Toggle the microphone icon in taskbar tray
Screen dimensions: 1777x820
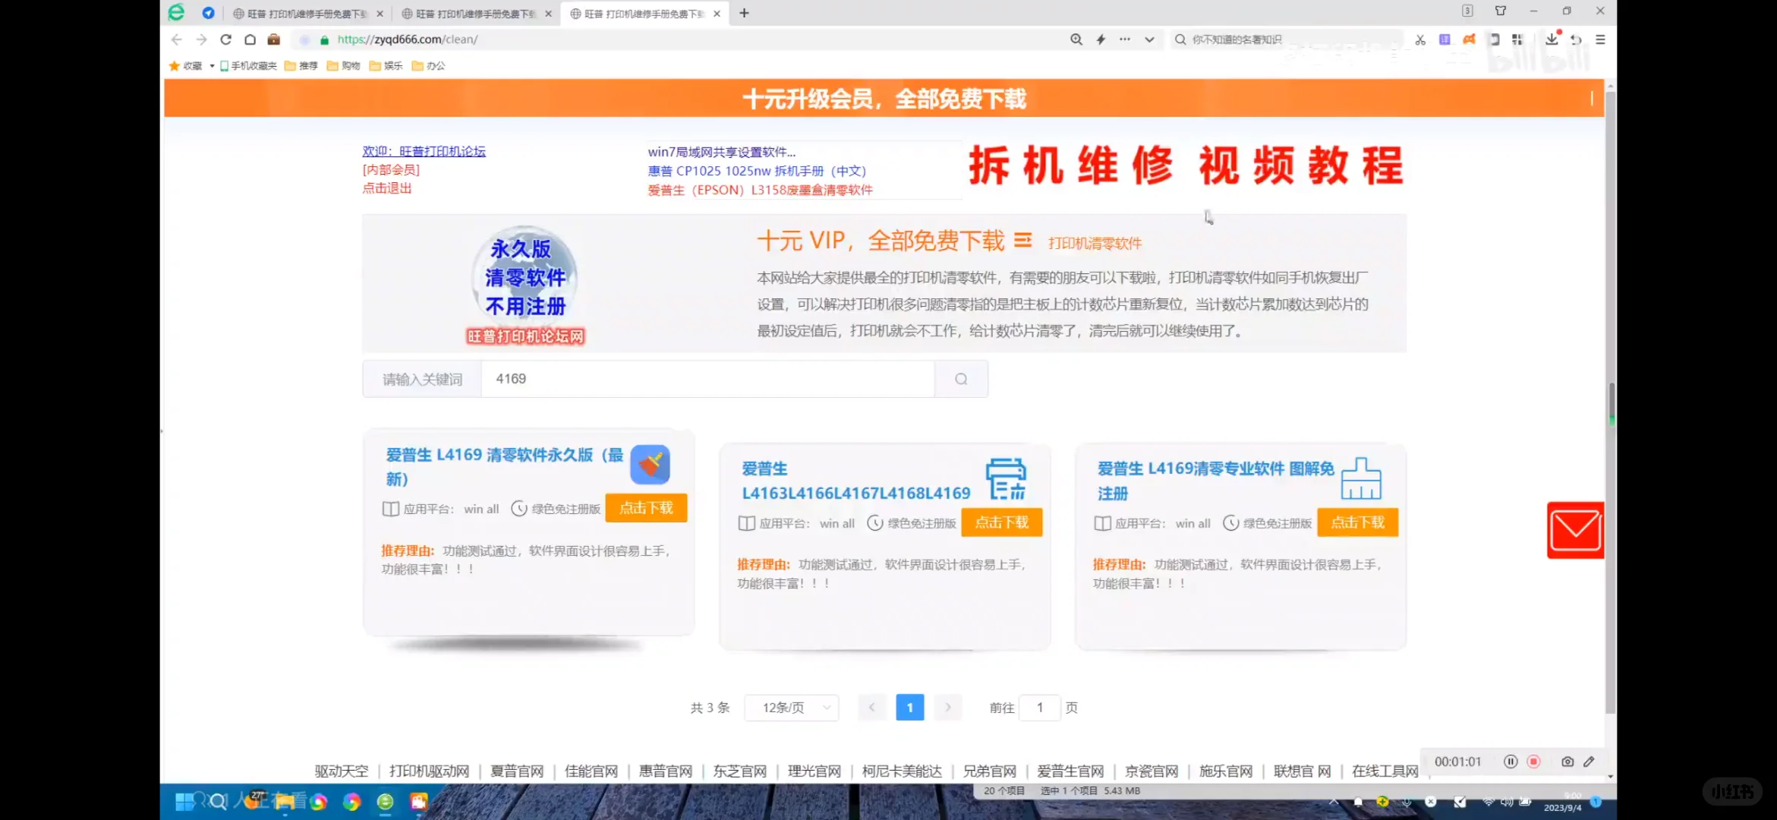tap(1407, 803)
